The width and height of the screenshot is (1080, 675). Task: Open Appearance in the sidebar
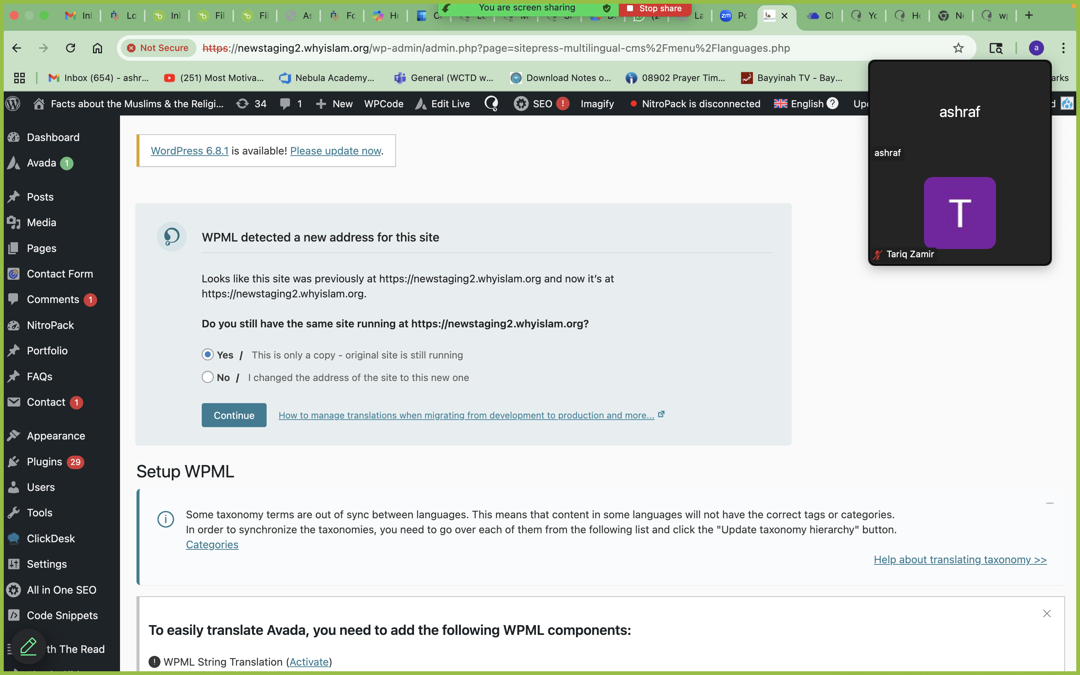point(56,436)
